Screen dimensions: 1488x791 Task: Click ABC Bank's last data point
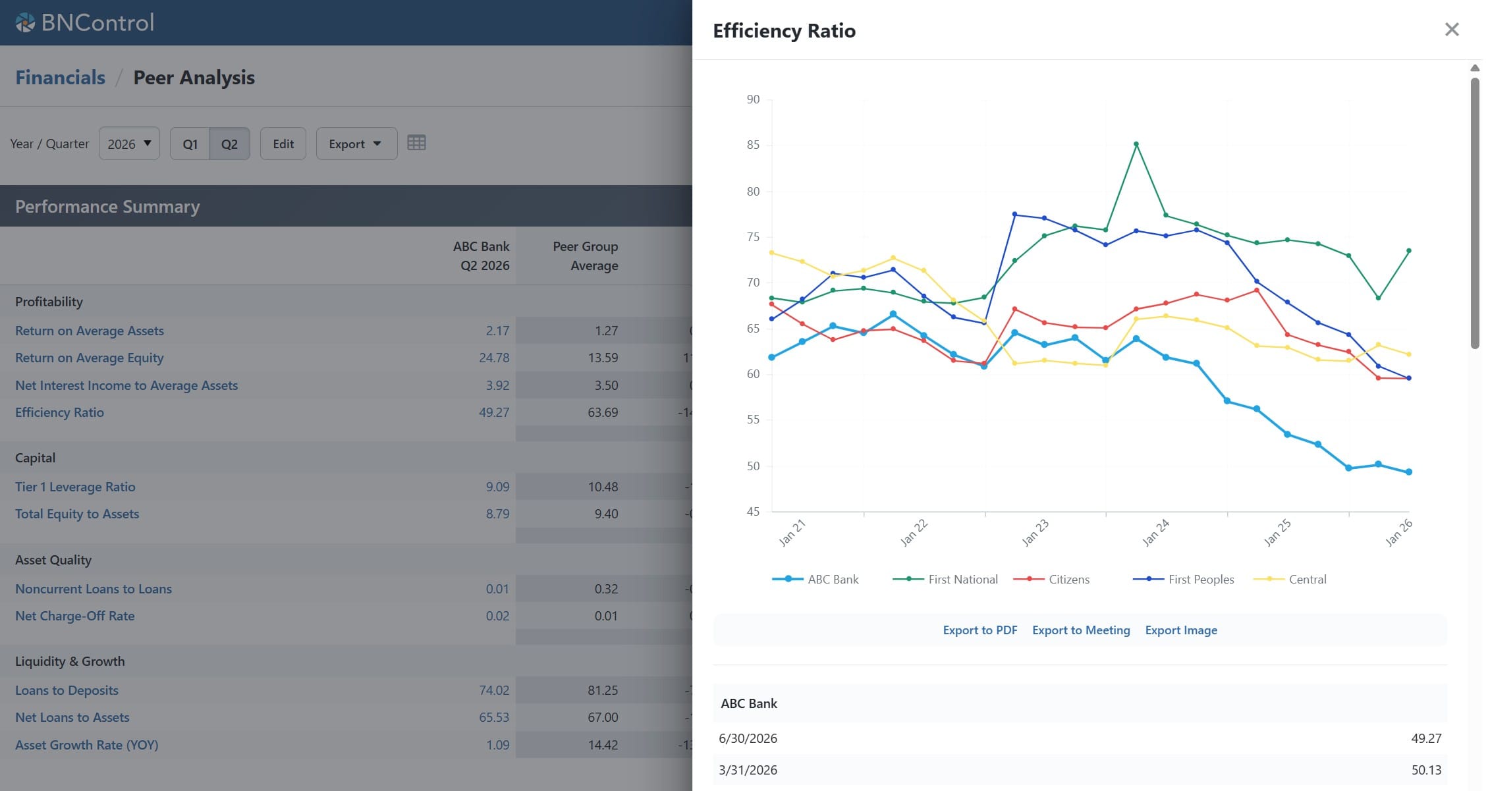point(1409,472)
